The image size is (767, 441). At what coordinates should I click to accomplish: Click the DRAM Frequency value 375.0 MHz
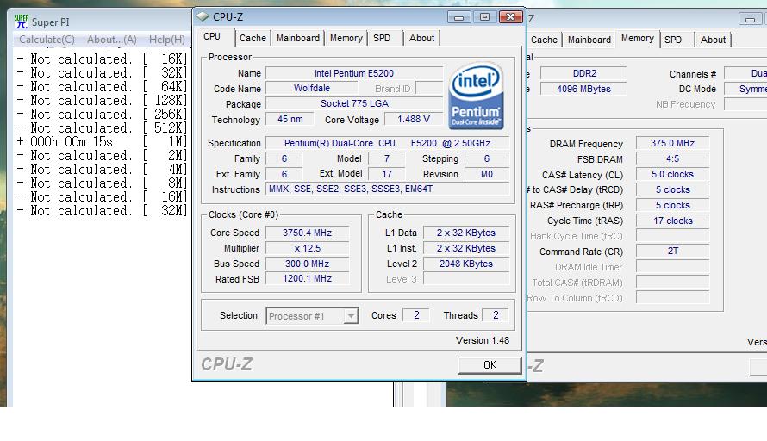(672, 143)
